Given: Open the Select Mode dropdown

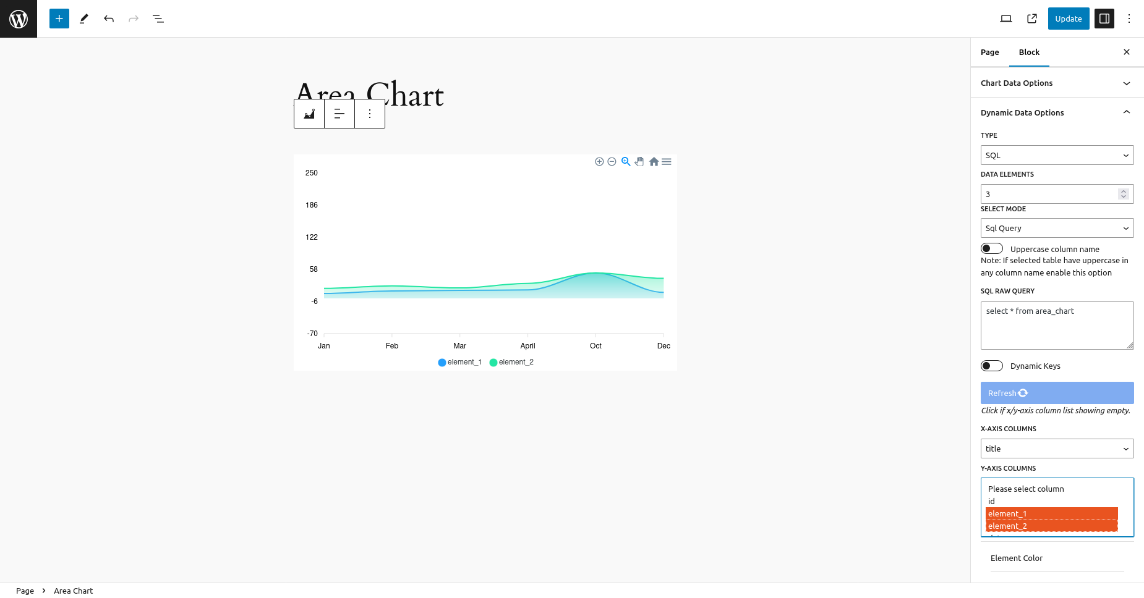Looking at the screenshot, I should tap(1057, 228).
